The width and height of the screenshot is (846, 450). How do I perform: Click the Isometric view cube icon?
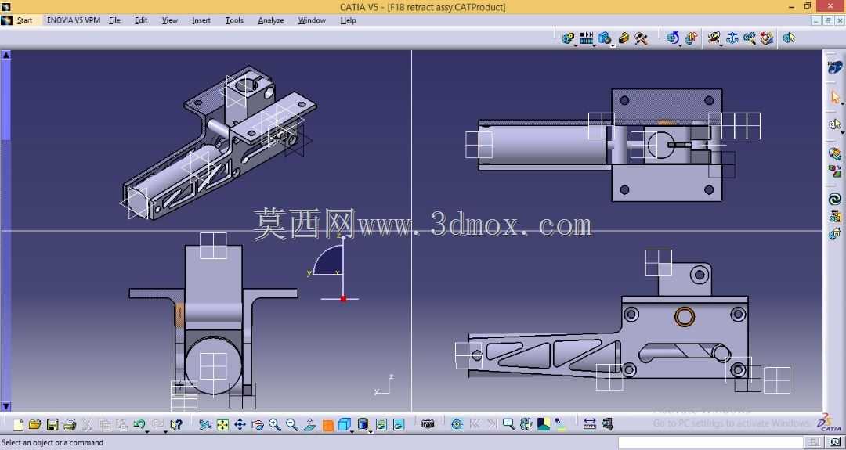coord(344,425)
